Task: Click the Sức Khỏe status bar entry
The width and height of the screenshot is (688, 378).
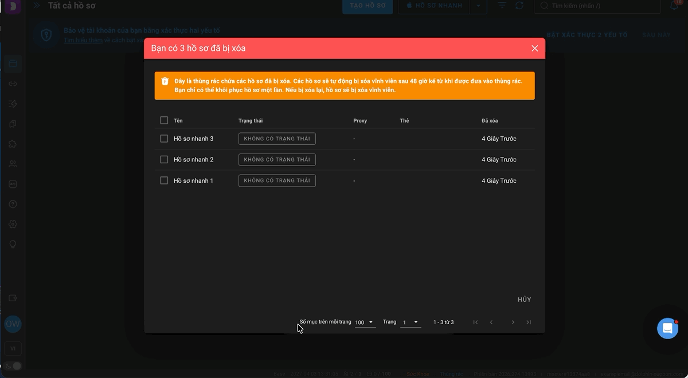Action: point(418,374)
